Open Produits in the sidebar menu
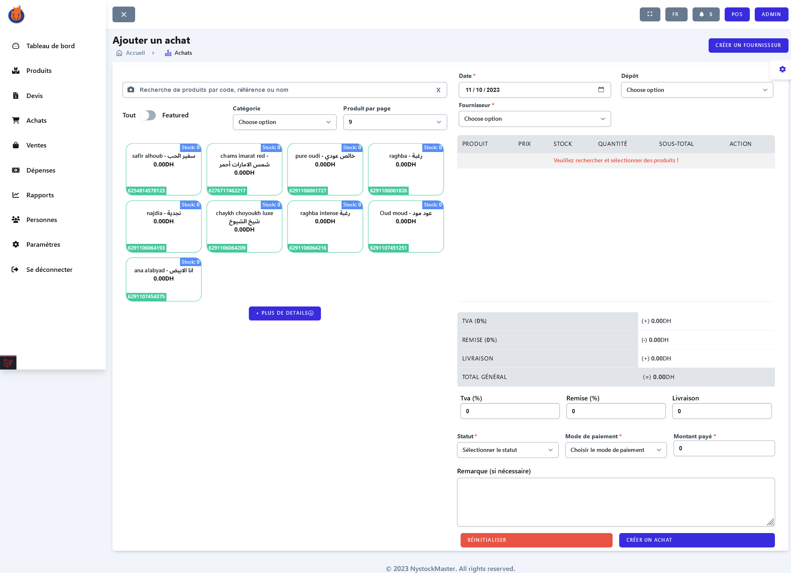The width and height of the screenshot is (791, 573). coord(39,71)
